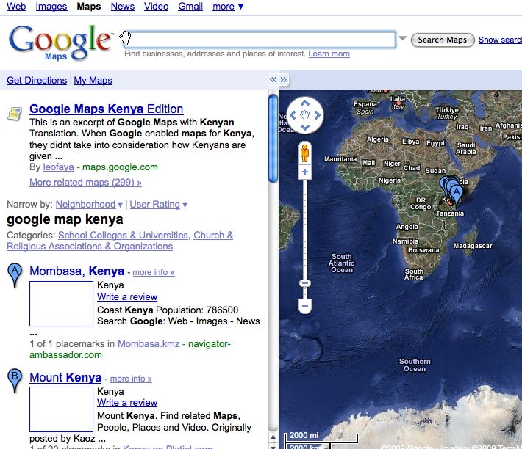Switch to Images search

pos(51,7)
